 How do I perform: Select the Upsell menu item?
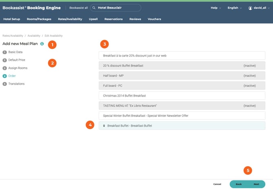click(x=93, y=19)
